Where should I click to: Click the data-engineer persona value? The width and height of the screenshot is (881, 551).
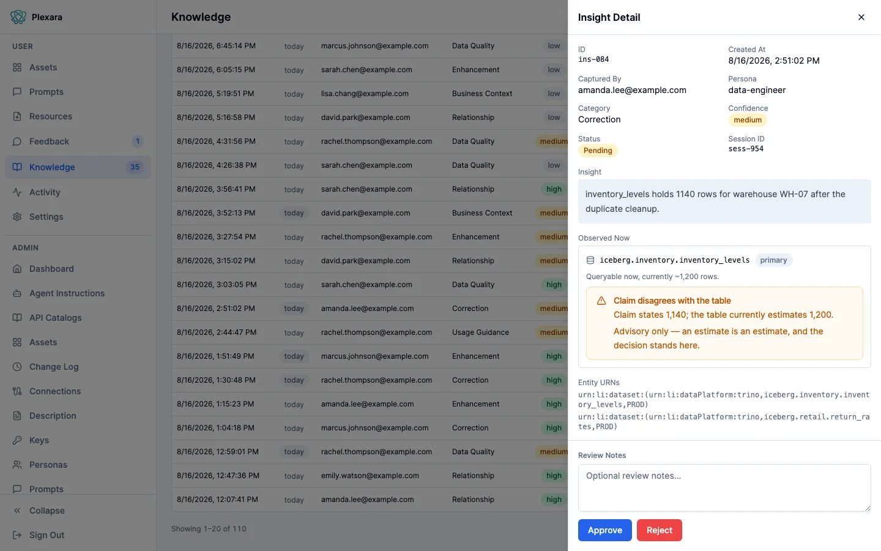point(757,90)
